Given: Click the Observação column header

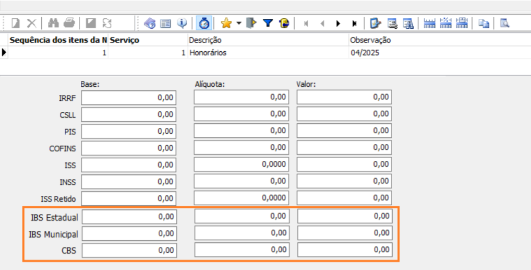Looking at the screenshot, I should tap(370, 40).
